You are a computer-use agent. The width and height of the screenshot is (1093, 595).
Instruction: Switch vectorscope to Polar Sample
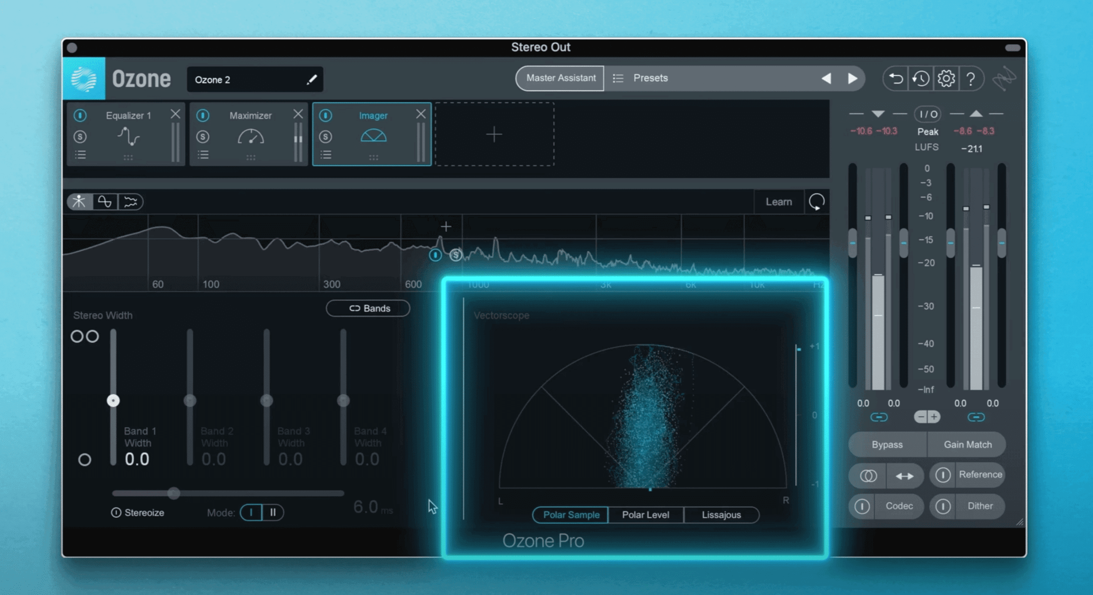(571, 515)
